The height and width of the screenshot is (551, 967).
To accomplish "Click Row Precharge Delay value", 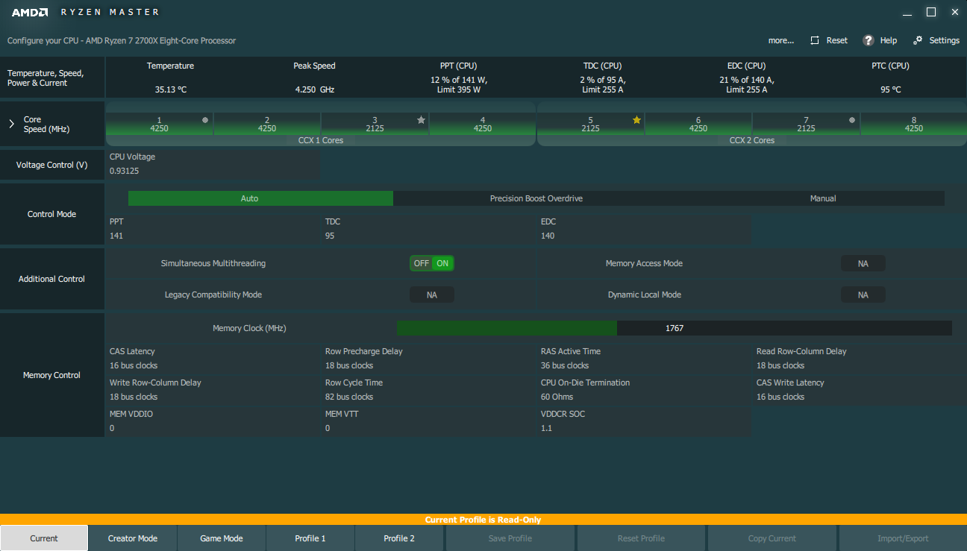I will 349,365.
